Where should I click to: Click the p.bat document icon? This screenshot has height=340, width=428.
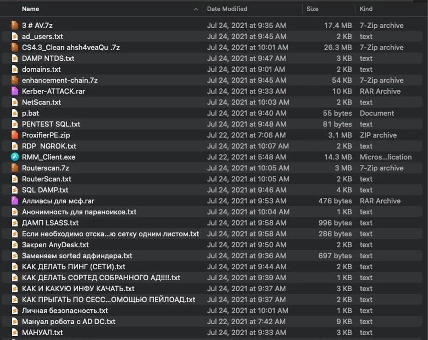[15, 113]
